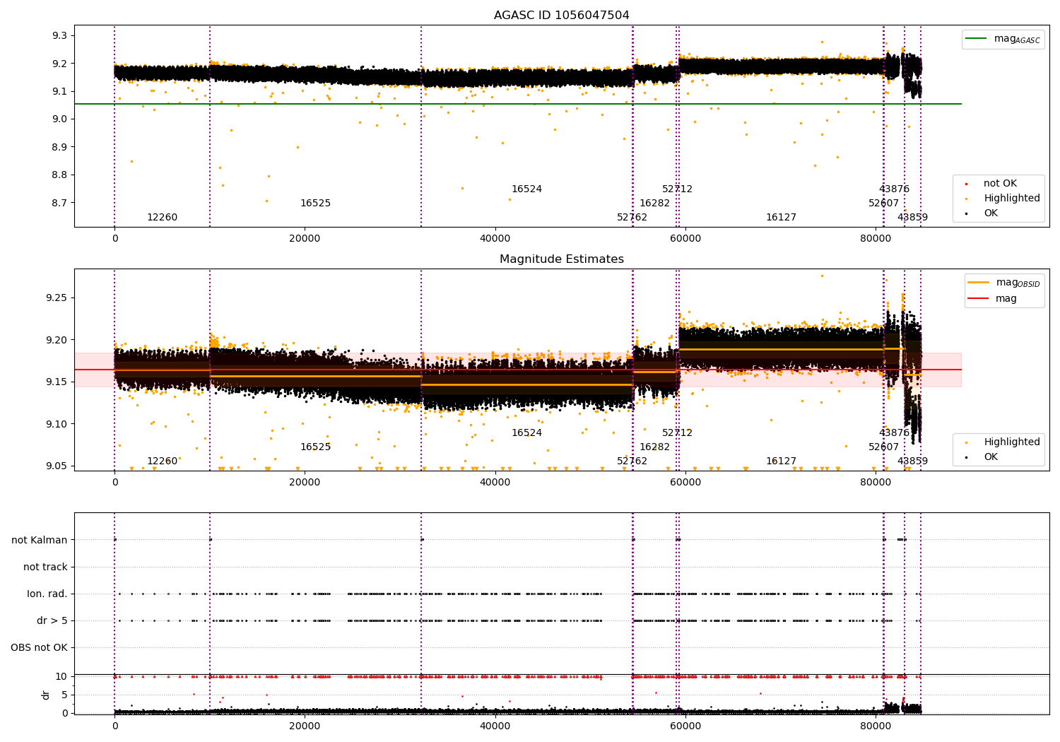Click the 9.3 y-axis tick label
This screenshot has width=1060, height=742.
pos(60,36)
